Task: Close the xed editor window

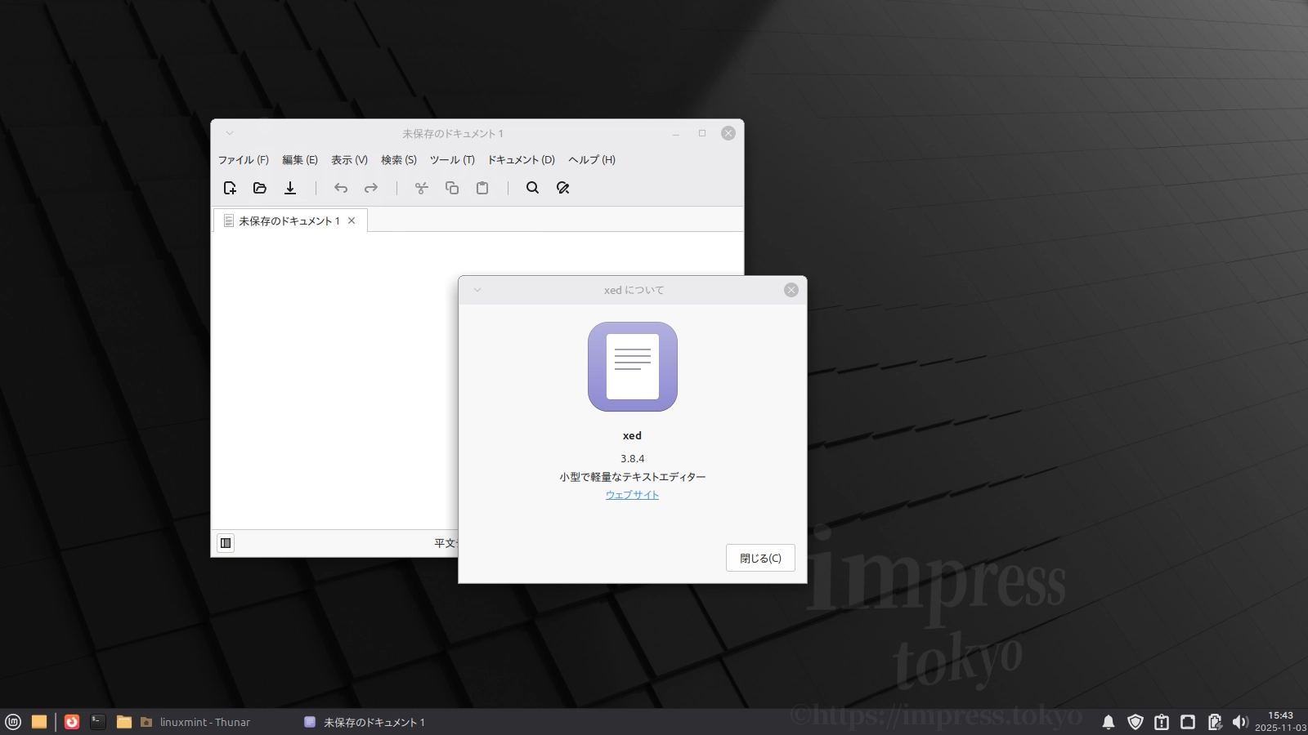Action: [728, 133]
